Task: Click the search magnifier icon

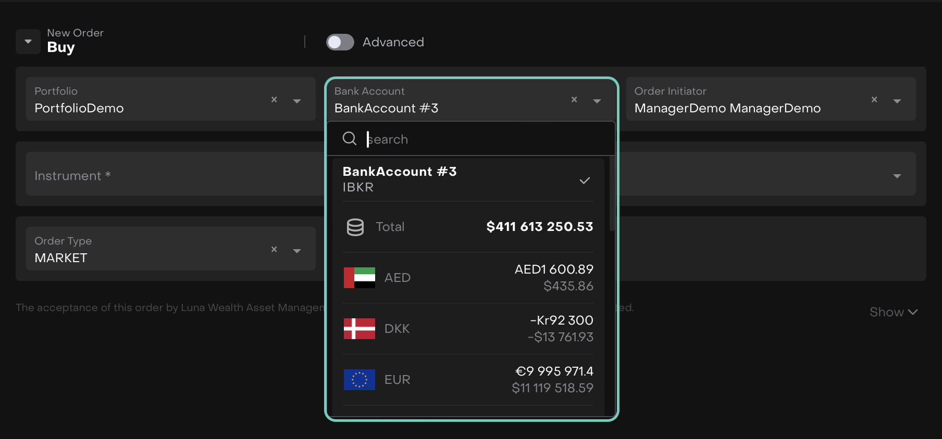Action: (x=350, y=139)
